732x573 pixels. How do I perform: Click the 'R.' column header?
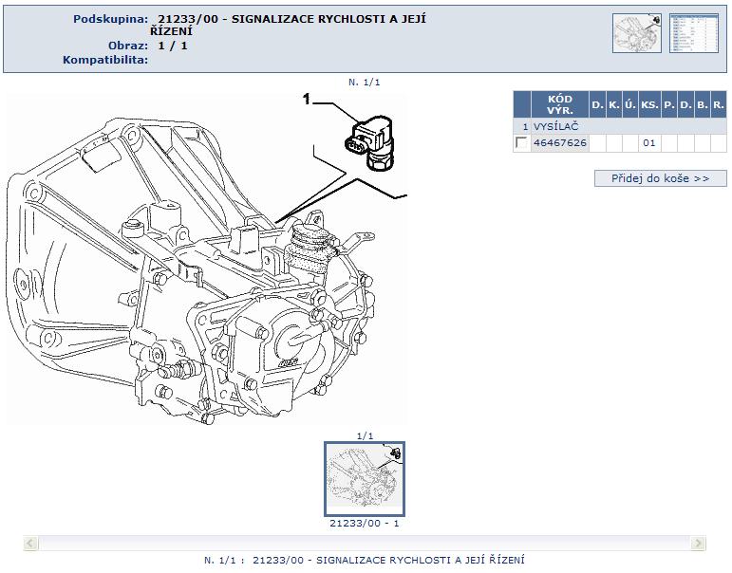pos(718,103)
